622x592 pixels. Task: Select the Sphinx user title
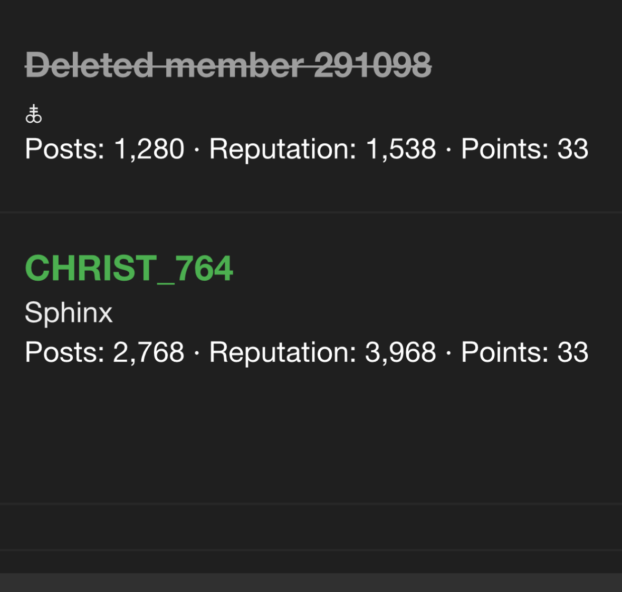[x=69, y=312]
